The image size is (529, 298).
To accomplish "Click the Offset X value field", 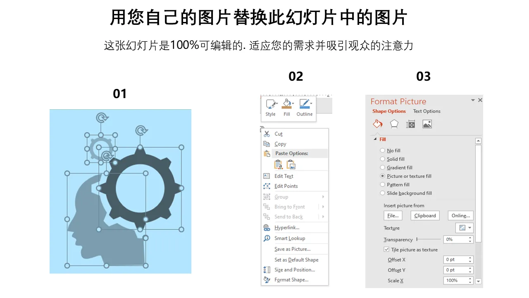I will (x=458, y=260).
